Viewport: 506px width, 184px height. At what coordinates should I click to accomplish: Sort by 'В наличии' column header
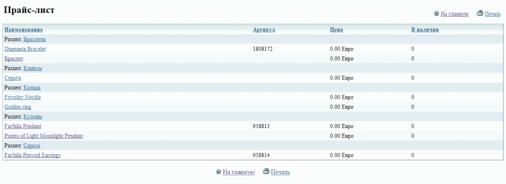425,30
